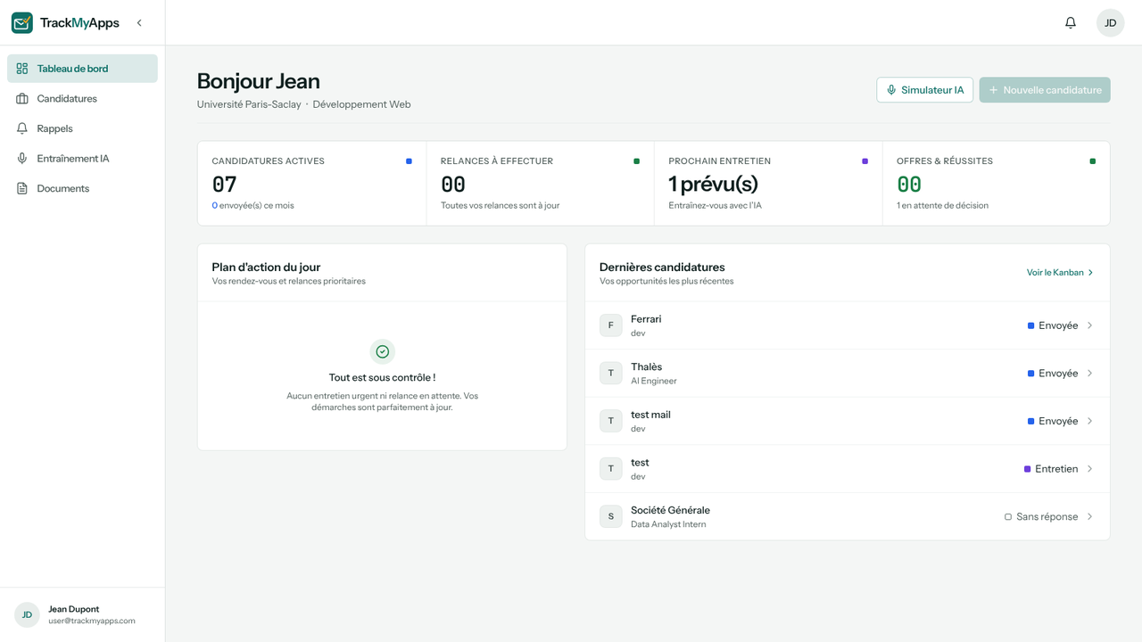
Task: Open the Thalès application row chevron
Action: [x=1090, y=374]
